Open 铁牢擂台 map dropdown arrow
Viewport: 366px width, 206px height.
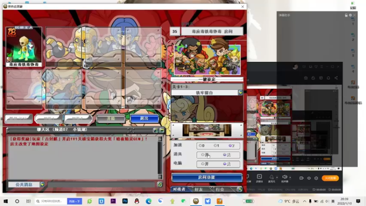point(241,93)
